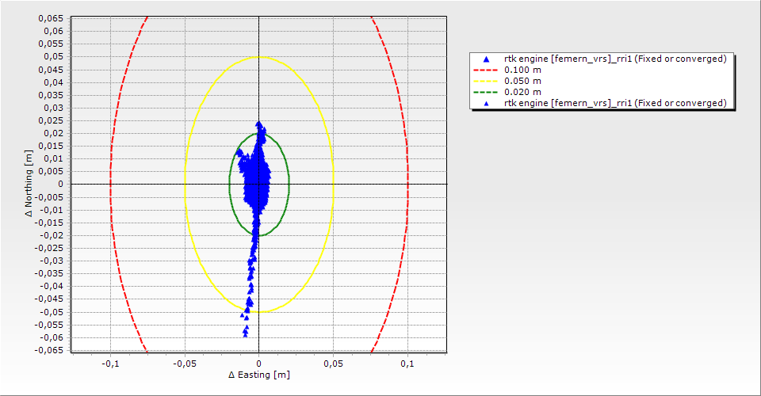761x396 pixels.
Task: Click the yellow dashed line sample in the legend
Action: coord(487,81)
